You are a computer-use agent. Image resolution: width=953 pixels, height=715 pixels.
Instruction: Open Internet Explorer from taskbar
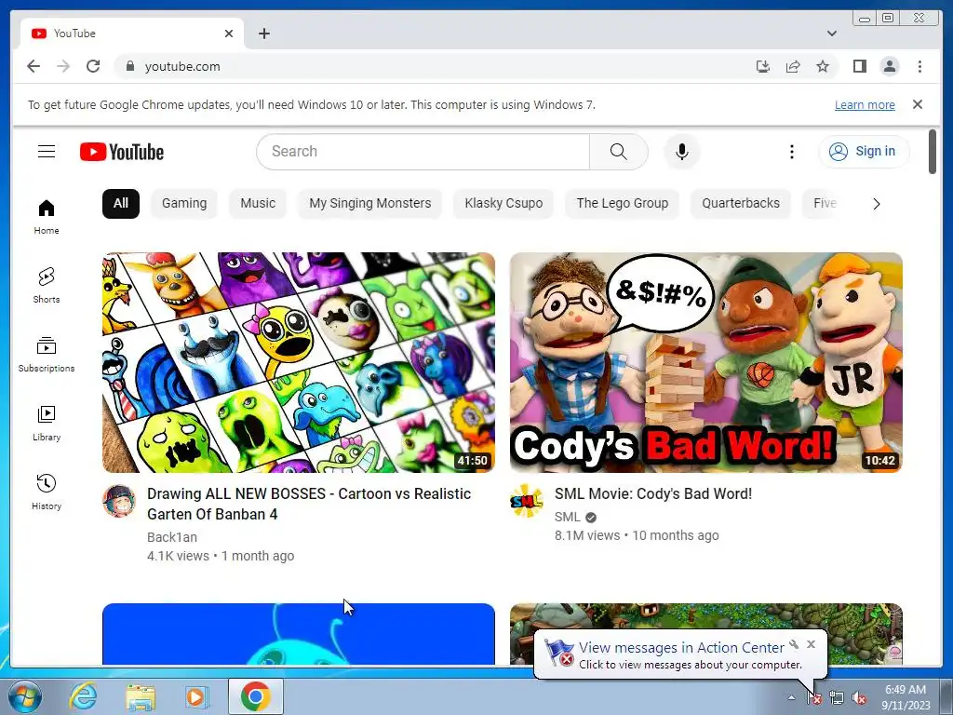pos(83,696)
